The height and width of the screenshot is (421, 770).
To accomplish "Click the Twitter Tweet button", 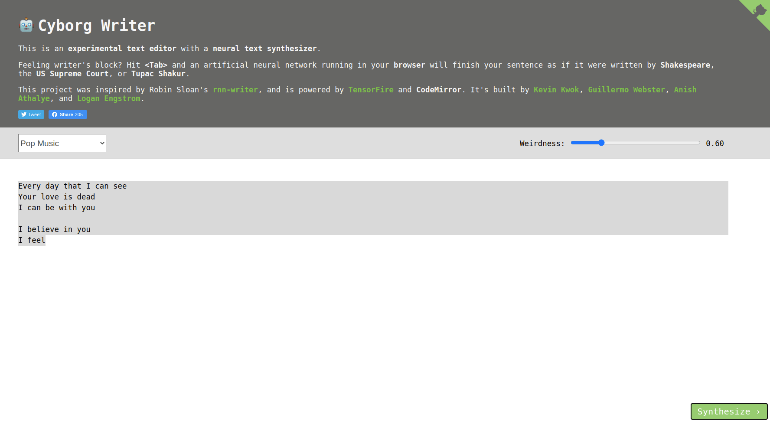I will coord(31,114).
